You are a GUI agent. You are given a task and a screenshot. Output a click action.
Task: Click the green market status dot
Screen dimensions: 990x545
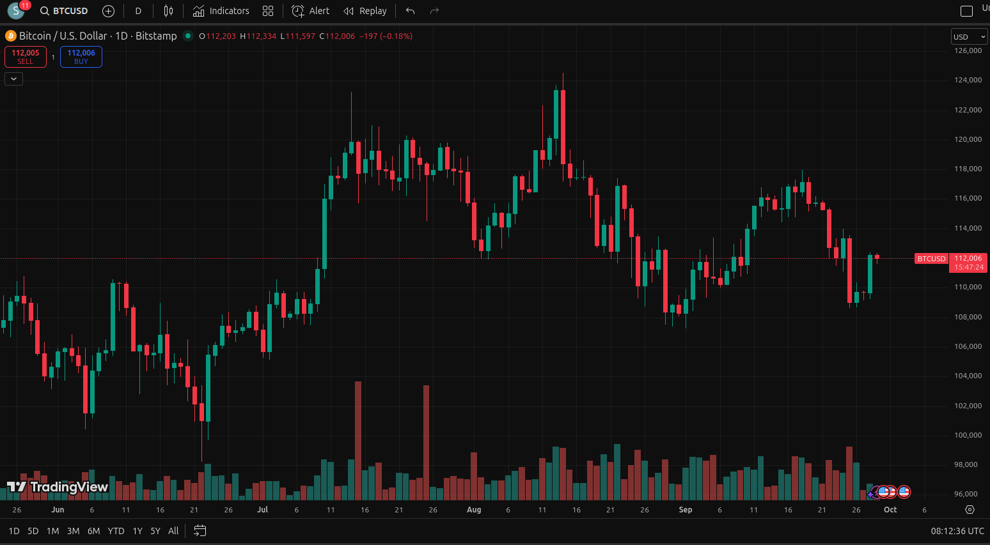188,36
